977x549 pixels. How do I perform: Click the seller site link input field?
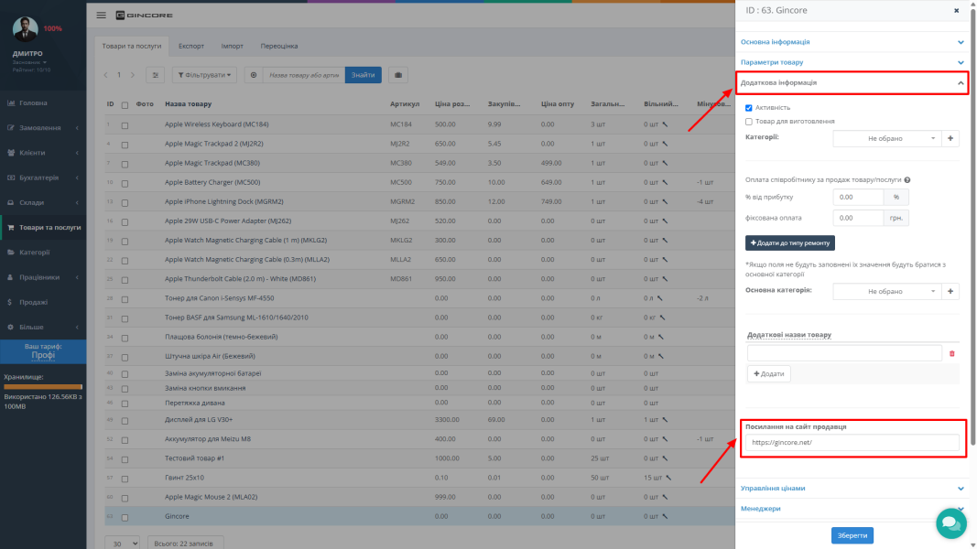(852, 443)
